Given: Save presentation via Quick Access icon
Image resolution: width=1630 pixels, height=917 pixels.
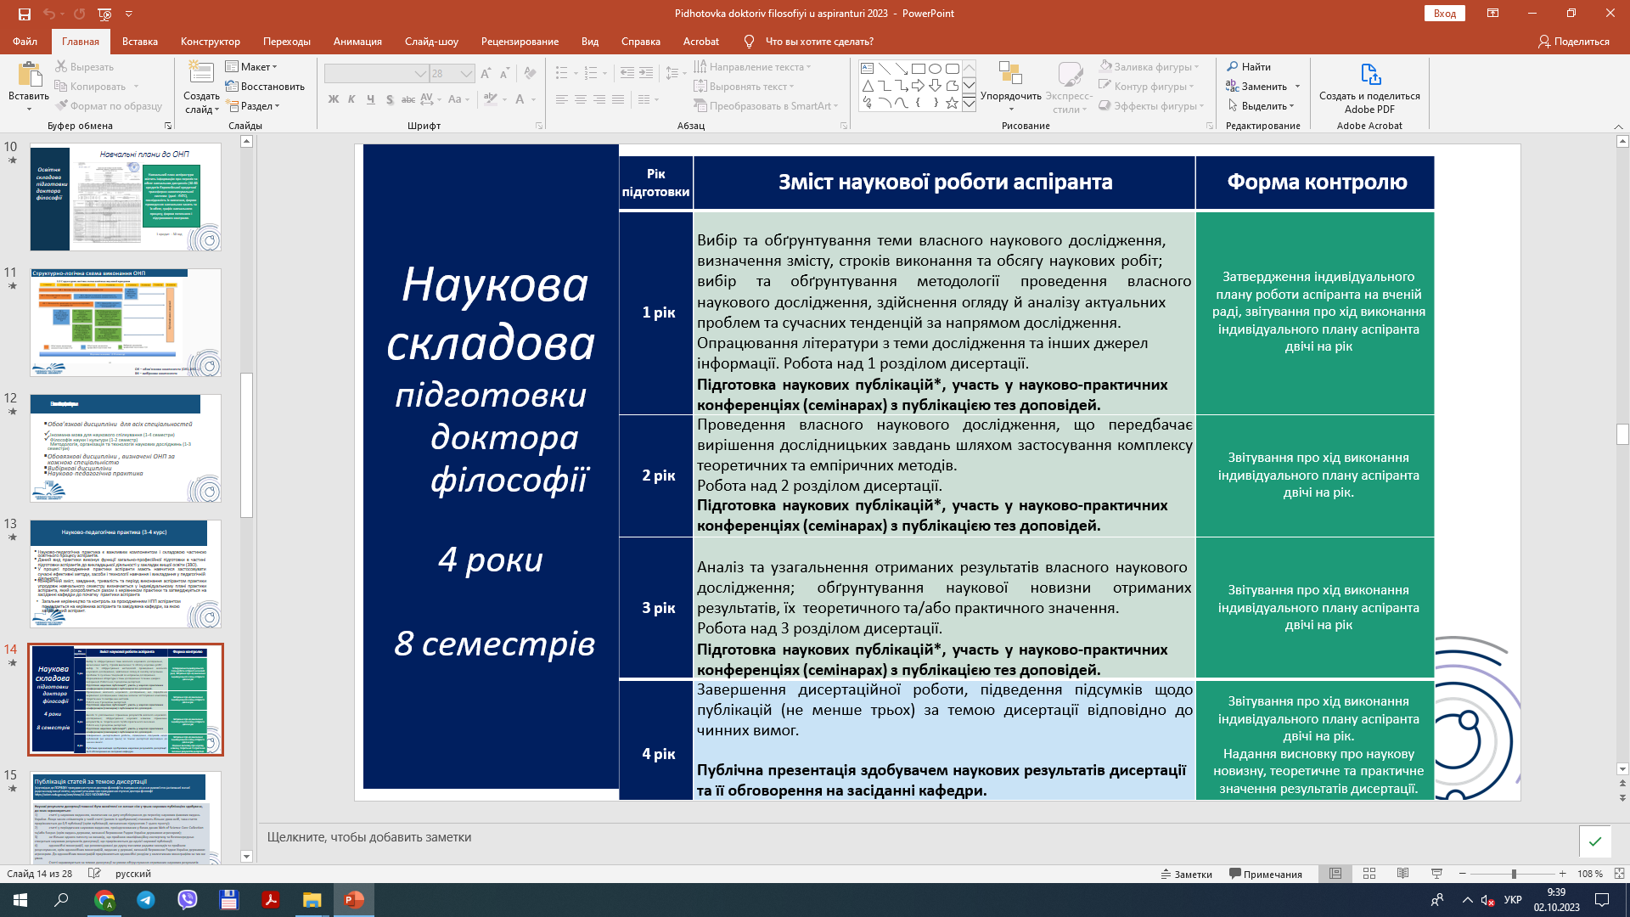Looking at the screenshot, I should (24, 14).
